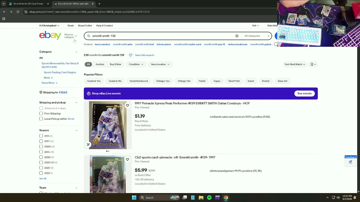Click the volume icon in the system tray

[338, 198]
